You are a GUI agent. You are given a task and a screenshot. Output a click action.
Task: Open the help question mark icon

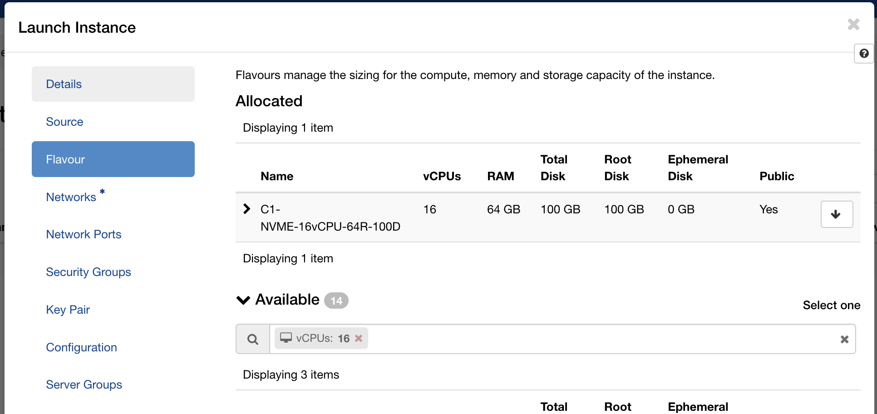[864, 54]
